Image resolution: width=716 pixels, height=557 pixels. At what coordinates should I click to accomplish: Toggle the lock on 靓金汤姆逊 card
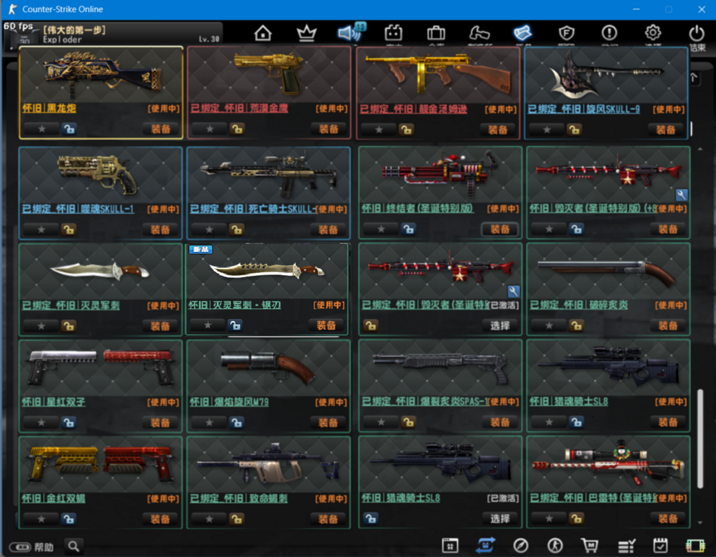pyautogui.click(x=406, y=130)
